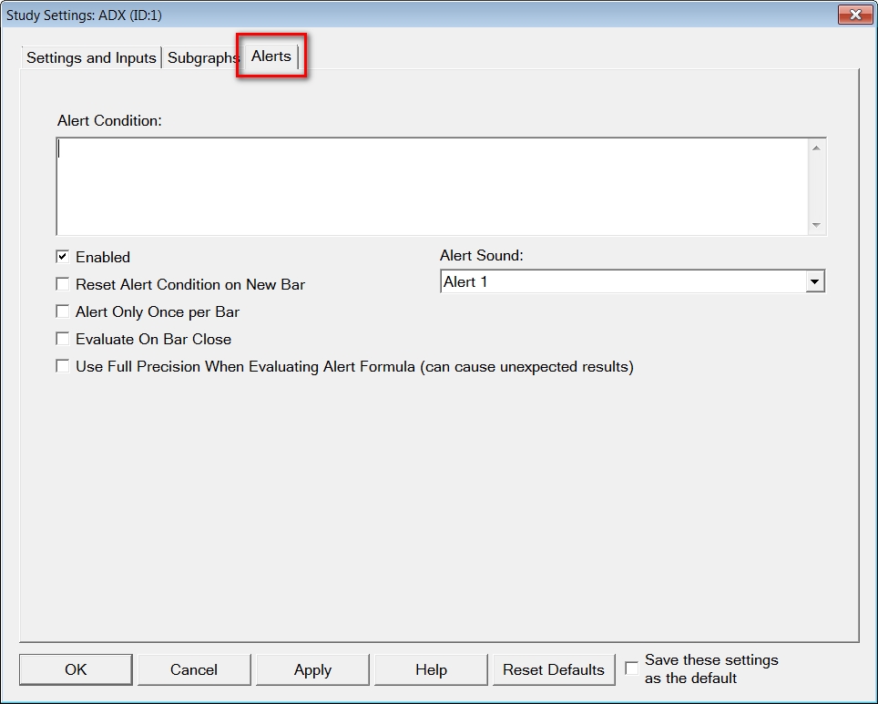The height and width of the screenshot is (704, 878).
Task: Open Help for study settings
Action: [431, 669]
